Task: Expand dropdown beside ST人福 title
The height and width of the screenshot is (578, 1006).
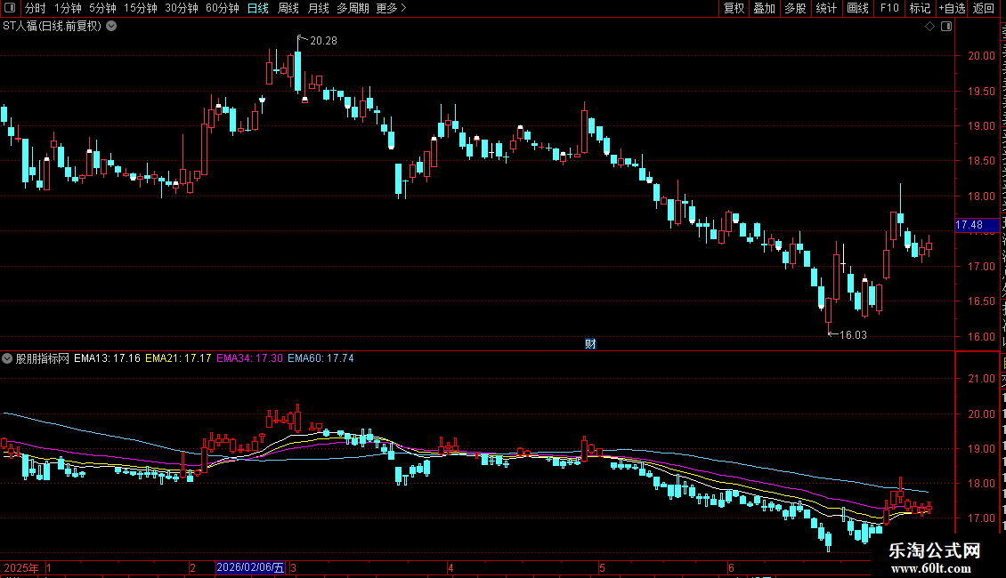Action: (x=111, y=27)
